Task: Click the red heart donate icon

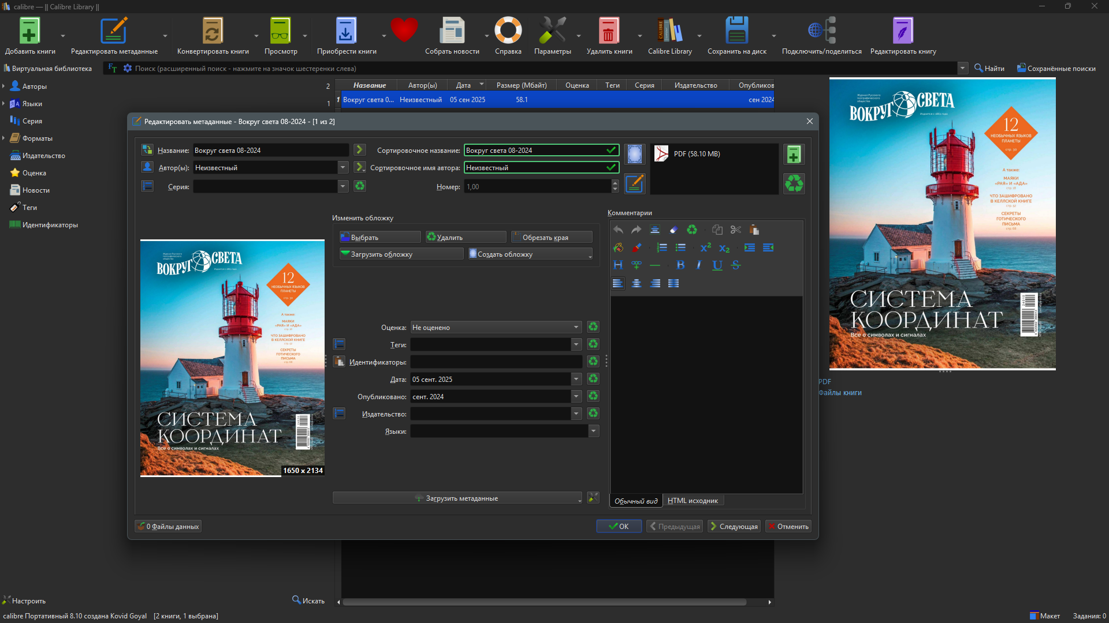Action: coord(404,30)
